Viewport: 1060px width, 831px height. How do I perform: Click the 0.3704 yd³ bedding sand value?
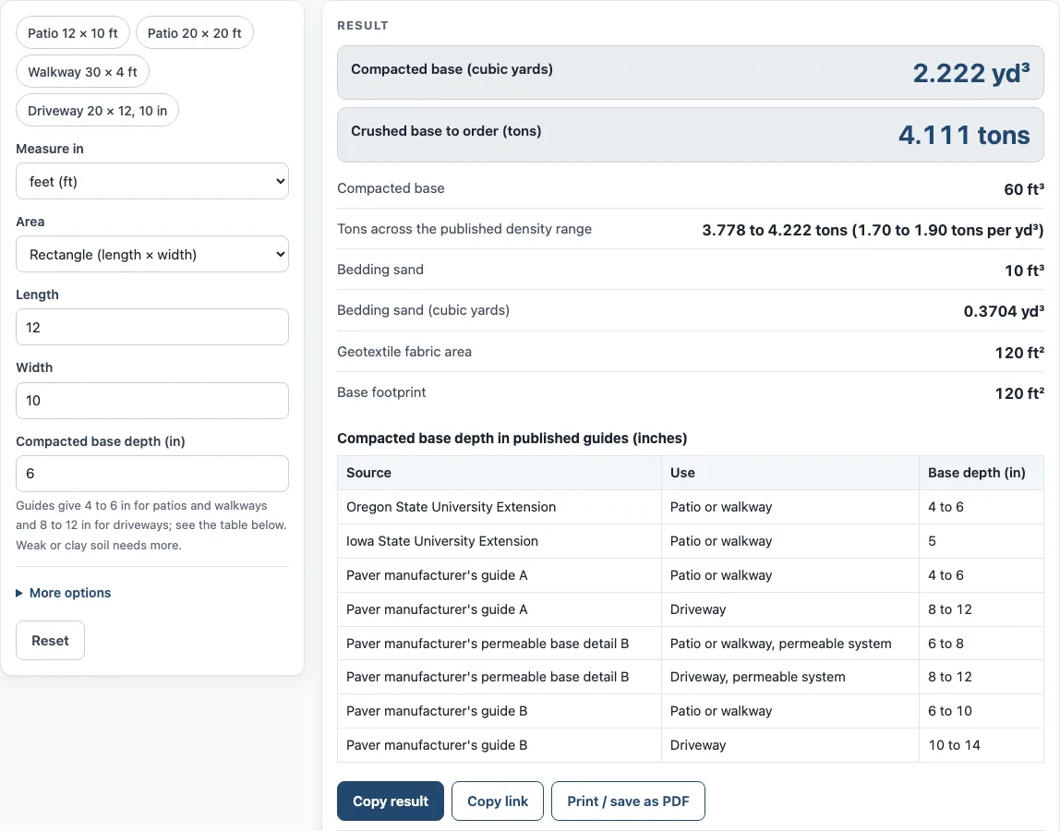[x=1004, y=311]
